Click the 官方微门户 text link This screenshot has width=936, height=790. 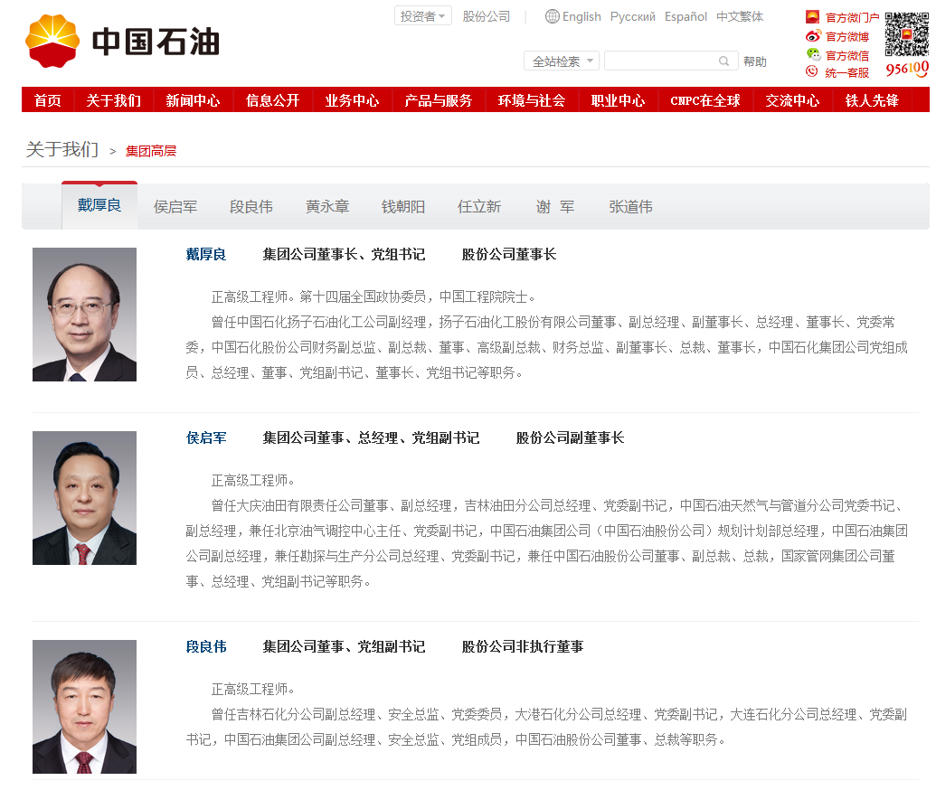[853, 18]
